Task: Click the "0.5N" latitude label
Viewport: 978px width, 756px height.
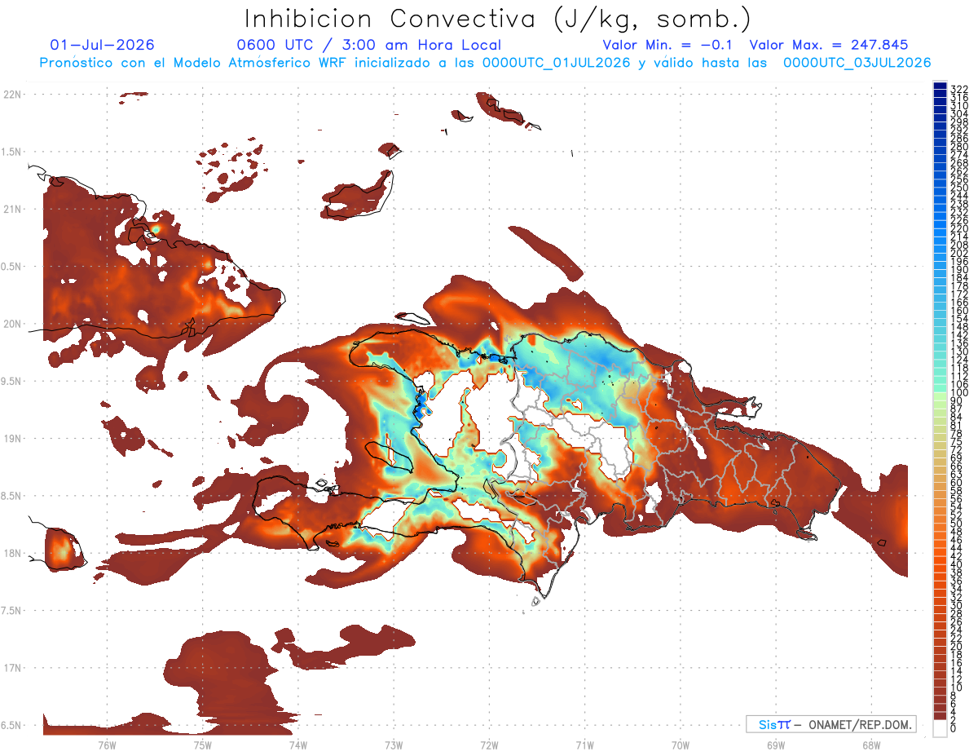Action: 12,267
